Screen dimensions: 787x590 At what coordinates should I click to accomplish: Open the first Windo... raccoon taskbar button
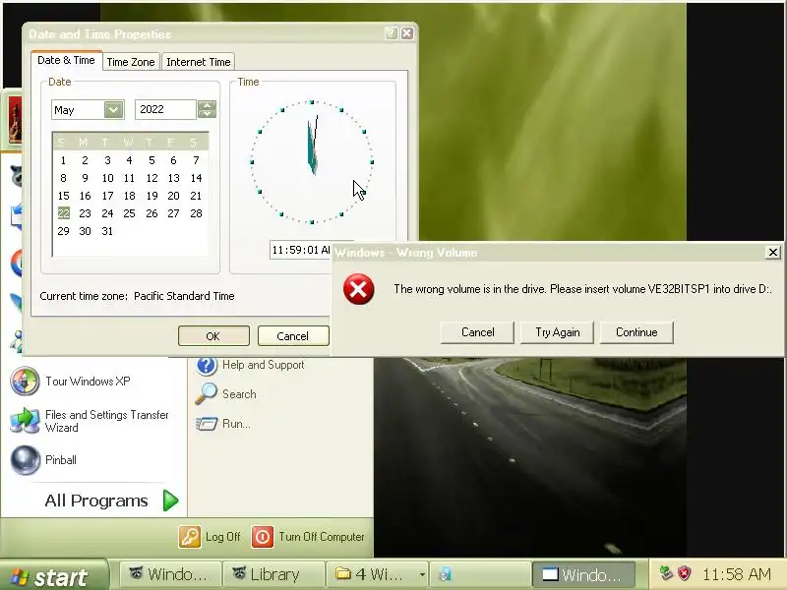coord(170,574)
